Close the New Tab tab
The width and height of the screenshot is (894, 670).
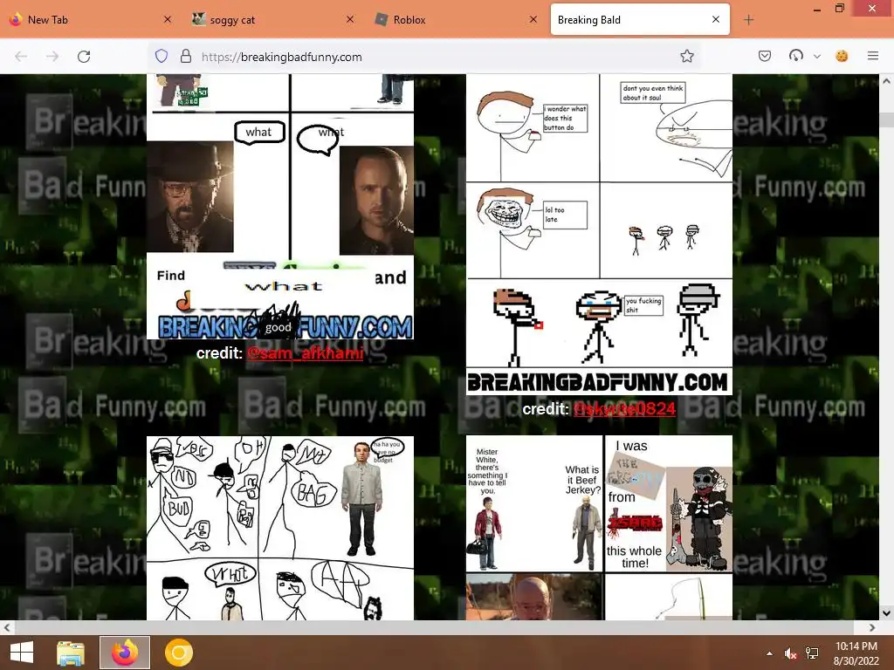click(168, 19)
